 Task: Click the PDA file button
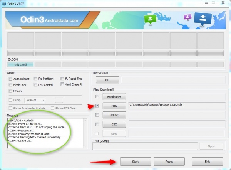(x=114, y=106)
